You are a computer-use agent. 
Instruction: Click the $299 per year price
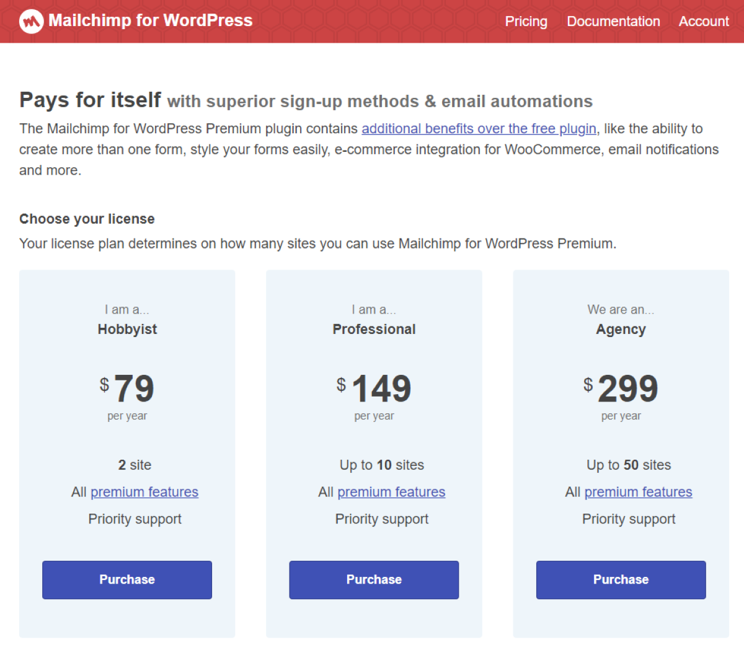pyautogui.click(x=621, y=397)
